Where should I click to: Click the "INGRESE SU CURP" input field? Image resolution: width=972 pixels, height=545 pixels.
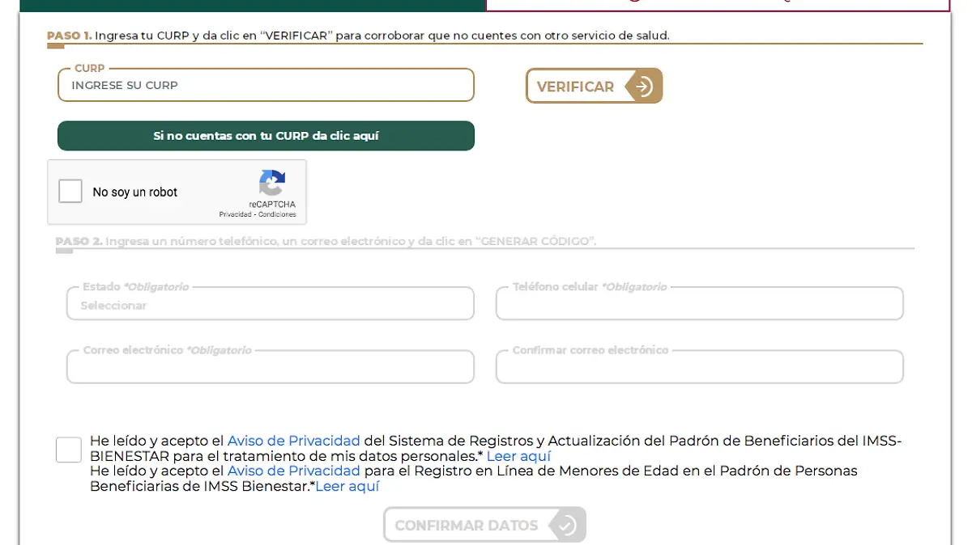tap(266, 85)
